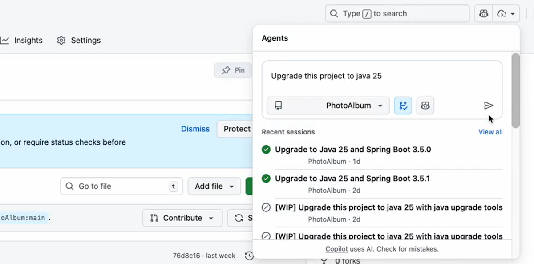Click the send arrow to submit prompt
The height and width of the screenshot is (264, 534).
[x=488, y=106]
